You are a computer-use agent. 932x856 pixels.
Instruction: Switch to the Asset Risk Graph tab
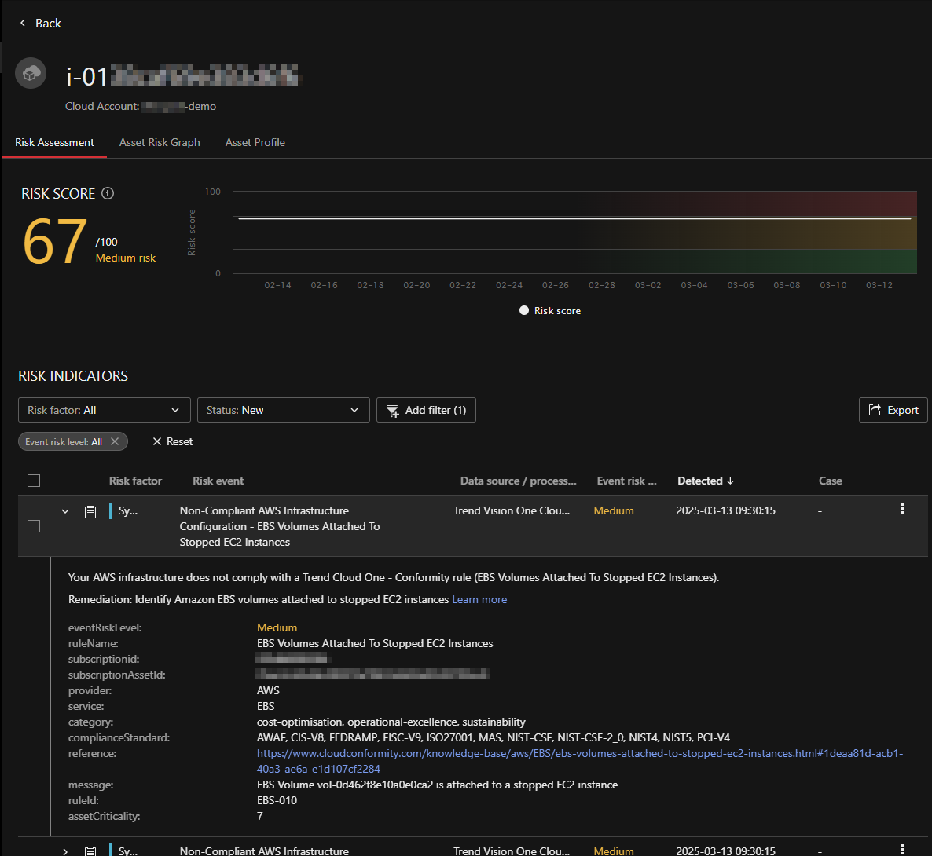[160, 142]
